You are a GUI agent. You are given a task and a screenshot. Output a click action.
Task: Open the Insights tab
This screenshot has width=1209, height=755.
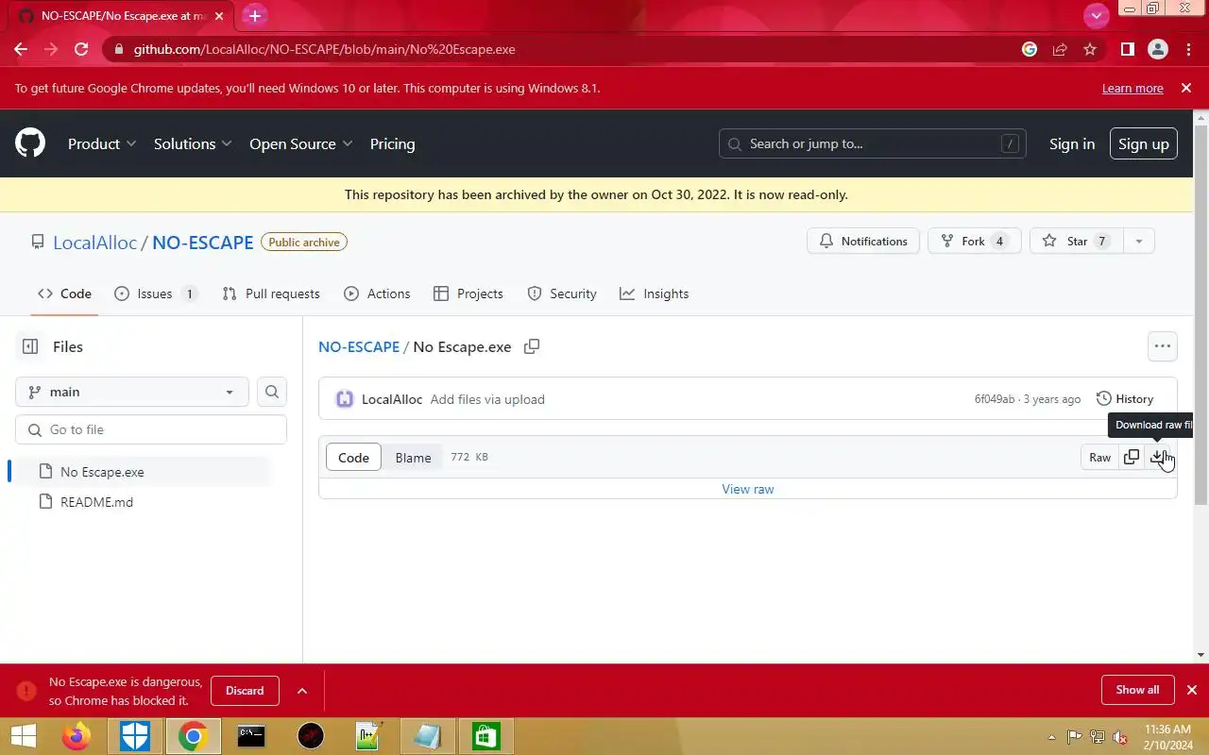tap(655, 294)
